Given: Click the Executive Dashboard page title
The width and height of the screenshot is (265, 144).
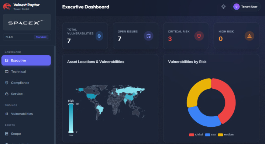Looking at the screenshot, I should pos(86,7).
